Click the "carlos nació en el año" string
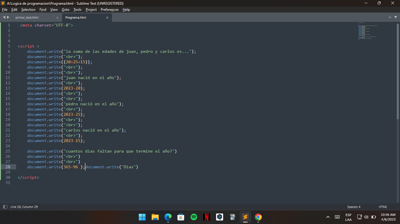 [x=93, y=130]
